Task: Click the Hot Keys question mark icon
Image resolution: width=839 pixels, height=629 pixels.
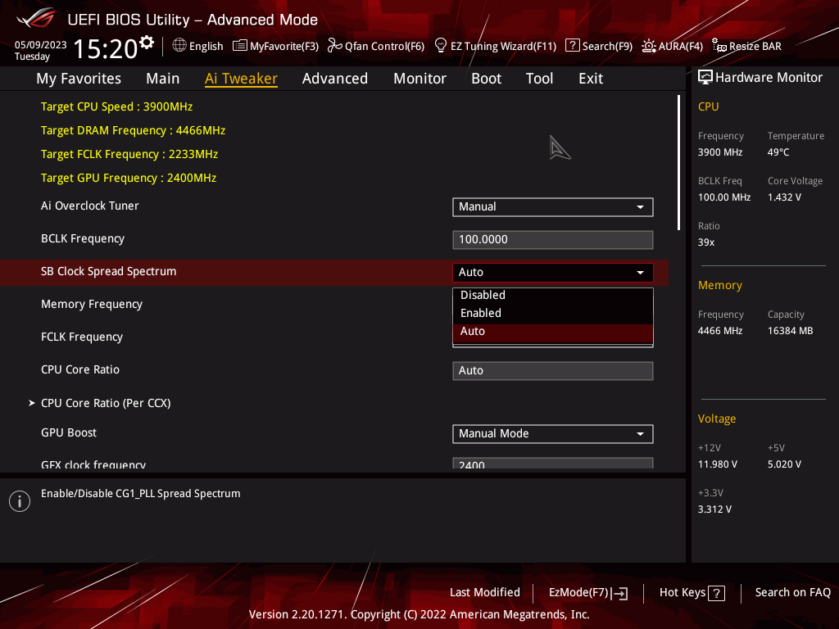Action: tap(716, 593)
